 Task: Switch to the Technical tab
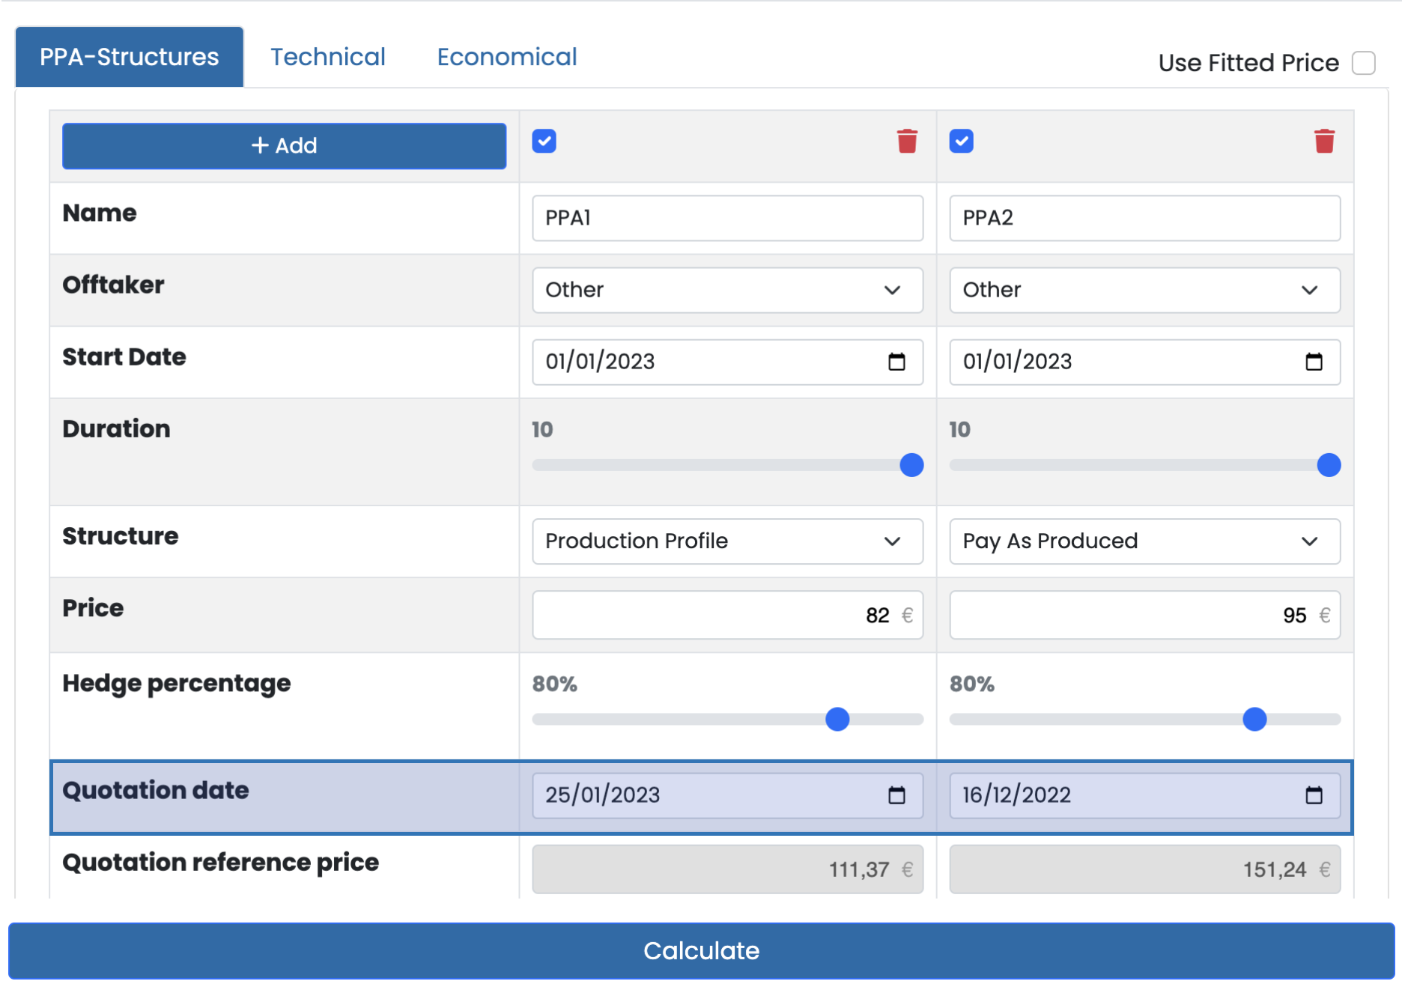point(327,57)
